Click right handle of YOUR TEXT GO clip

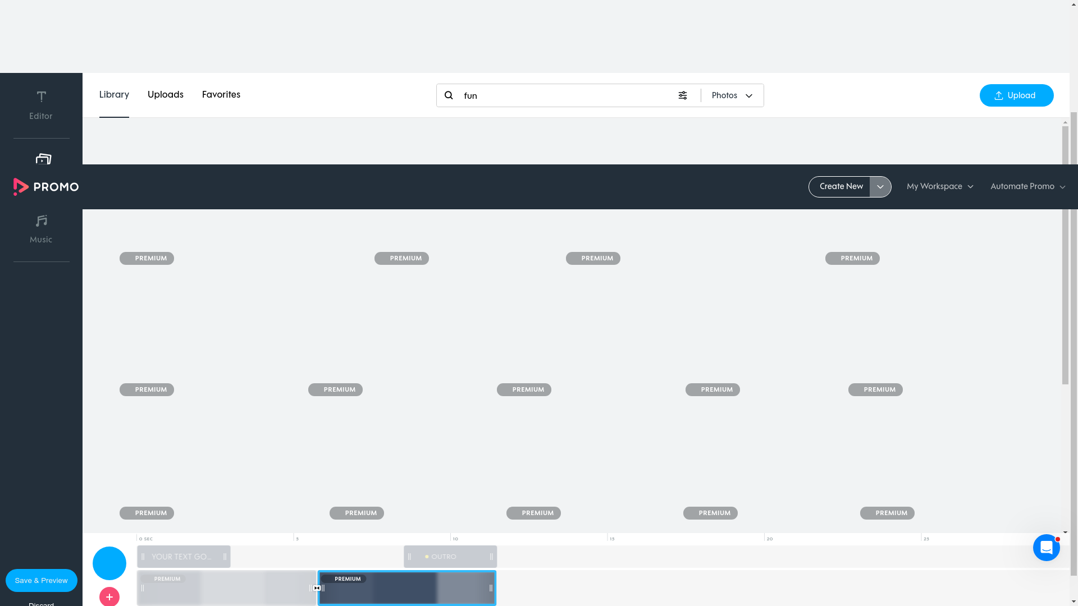(x=225, y=557)
